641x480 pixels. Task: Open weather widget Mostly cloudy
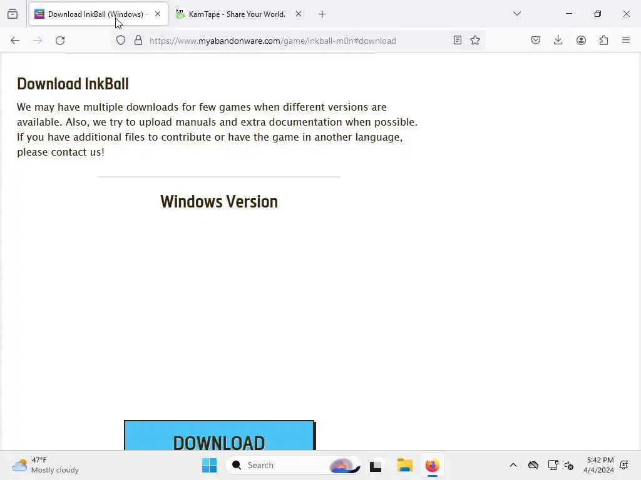coord(45,465)
